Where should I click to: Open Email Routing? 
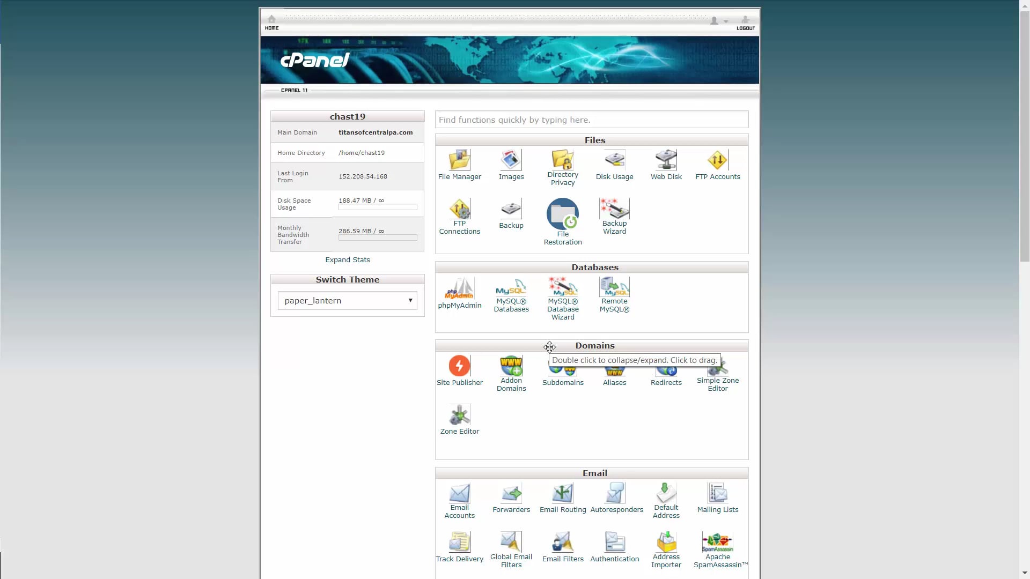point(563,499)
